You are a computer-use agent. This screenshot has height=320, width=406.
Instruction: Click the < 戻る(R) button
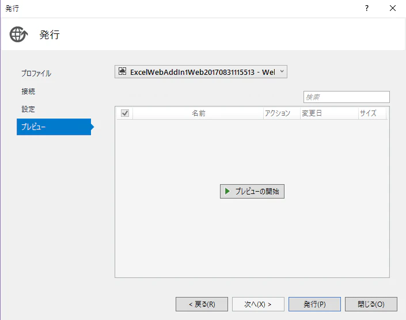tap(202, 304)
